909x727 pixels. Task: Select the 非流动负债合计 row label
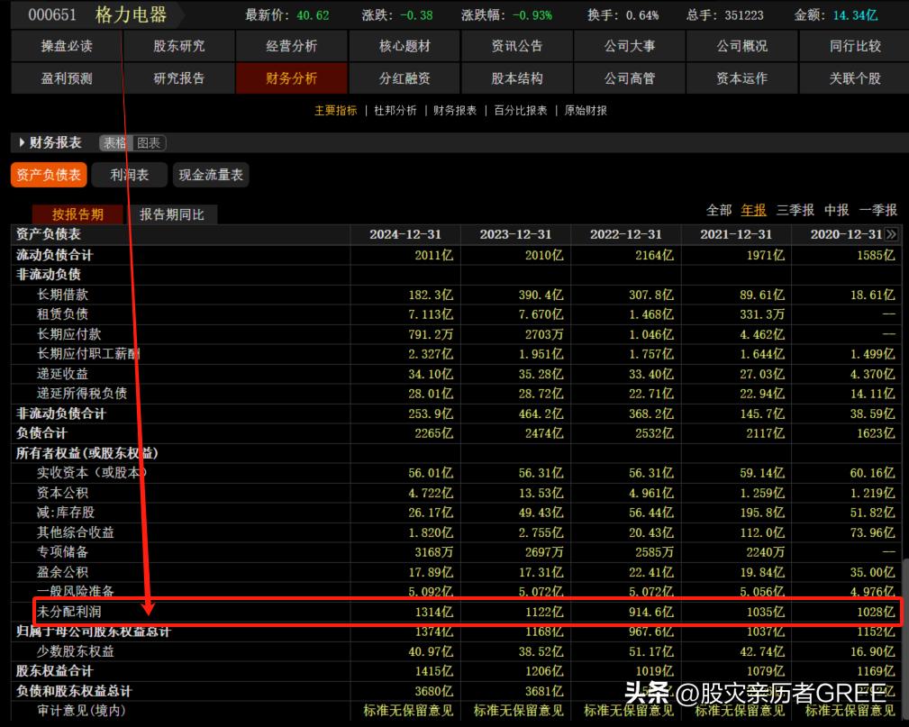tap(61, 413)
